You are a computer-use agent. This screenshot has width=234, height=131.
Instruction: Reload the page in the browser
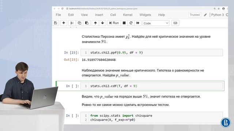(63, 9)
